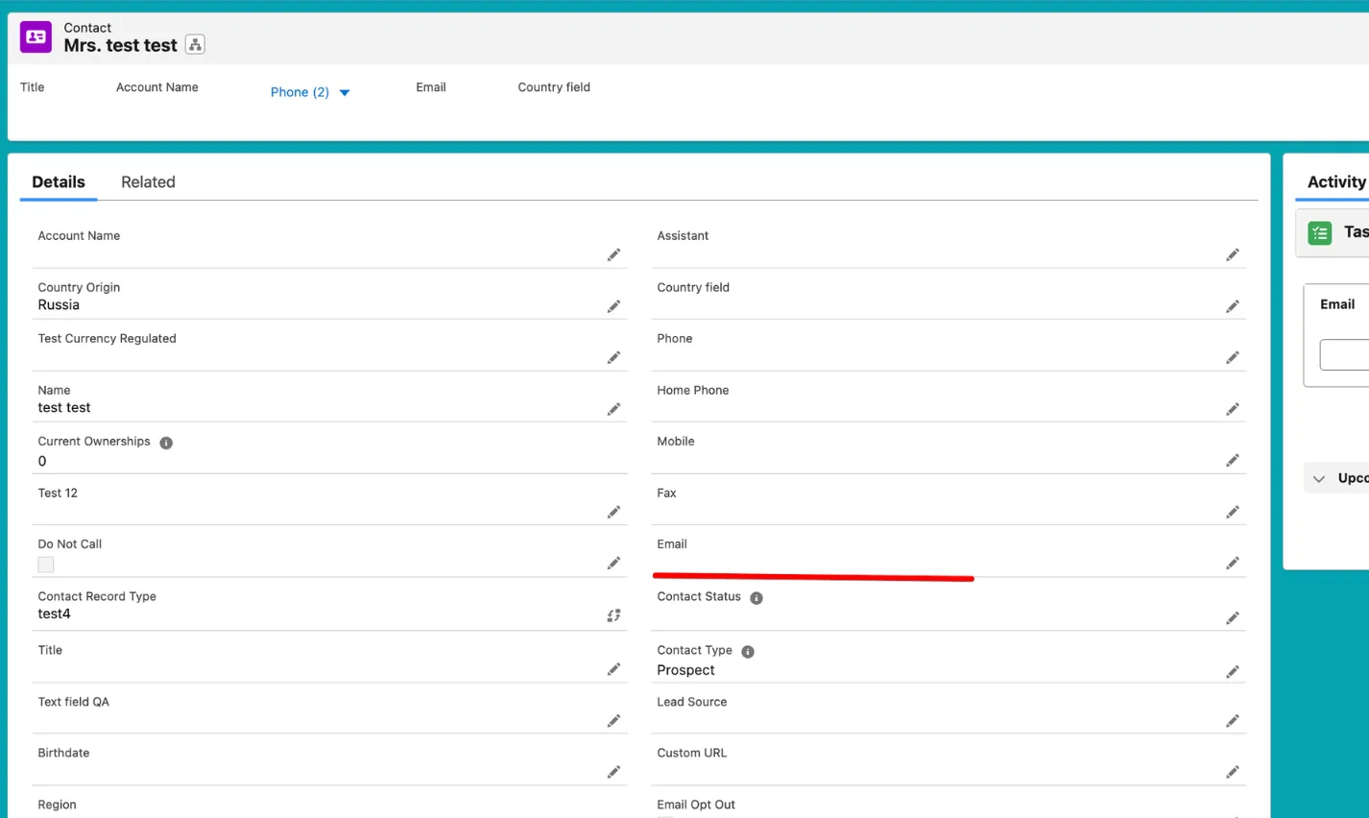
Task: Toggle the Do Not Call checkbox
Action: [46, 565]
